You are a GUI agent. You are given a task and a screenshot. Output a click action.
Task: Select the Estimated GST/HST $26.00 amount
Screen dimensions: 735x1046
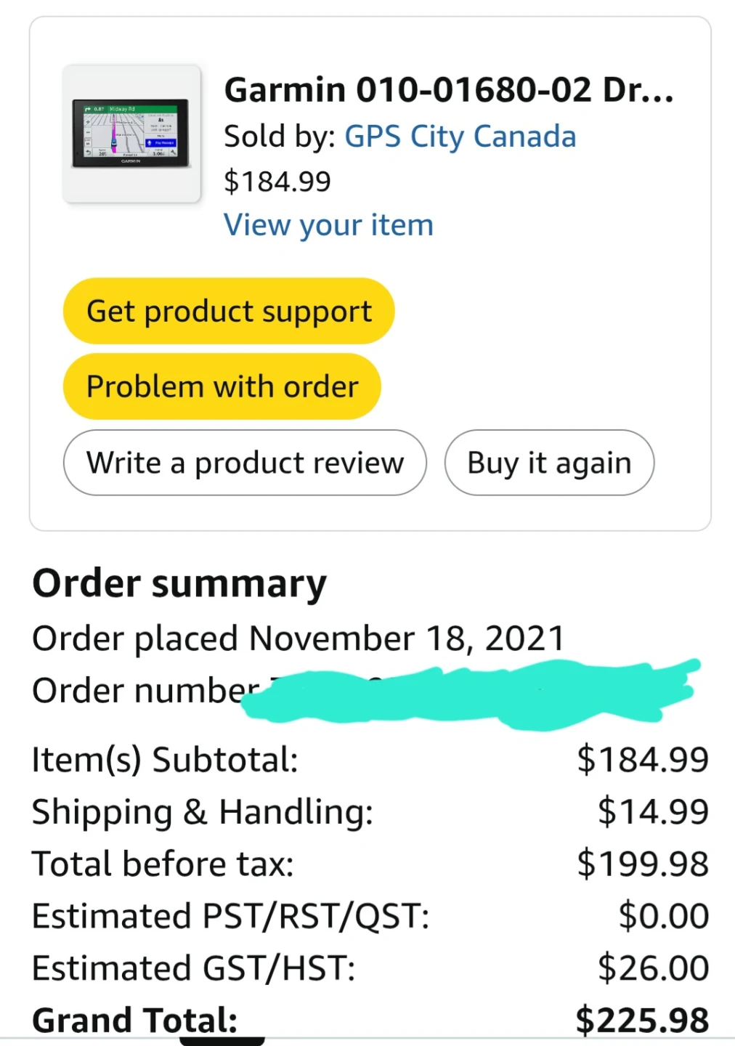[653, 968]
